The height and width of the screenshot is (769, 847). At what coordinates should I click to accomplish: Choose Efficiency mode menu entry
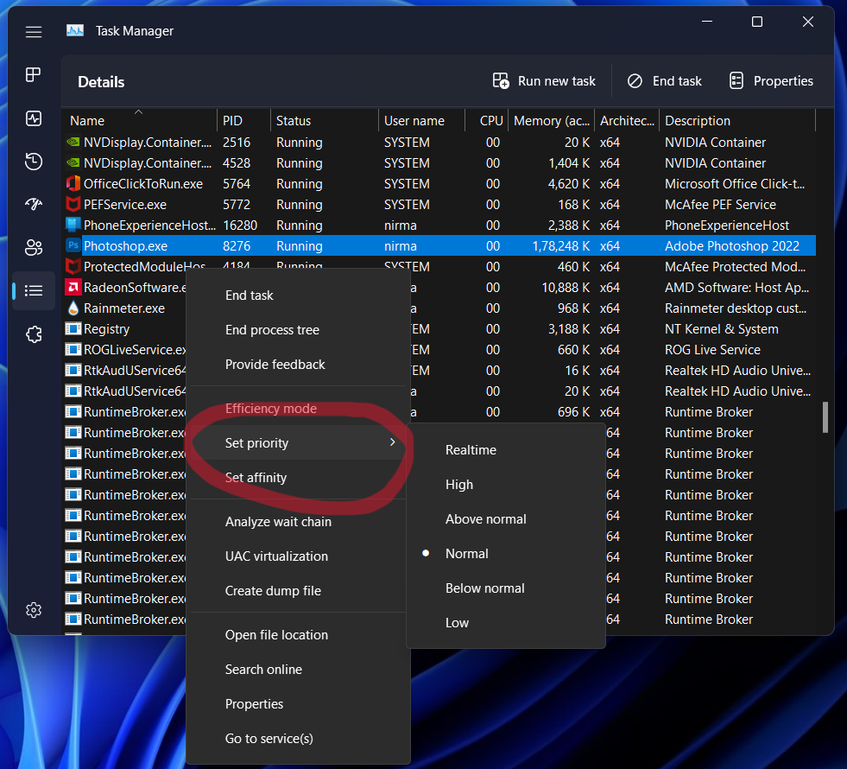pyautogui.click(x=298, y=408)
